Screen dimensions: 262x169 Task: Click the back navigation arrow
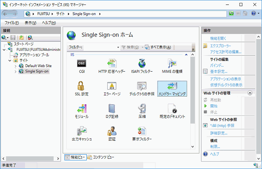coord(5,14)
